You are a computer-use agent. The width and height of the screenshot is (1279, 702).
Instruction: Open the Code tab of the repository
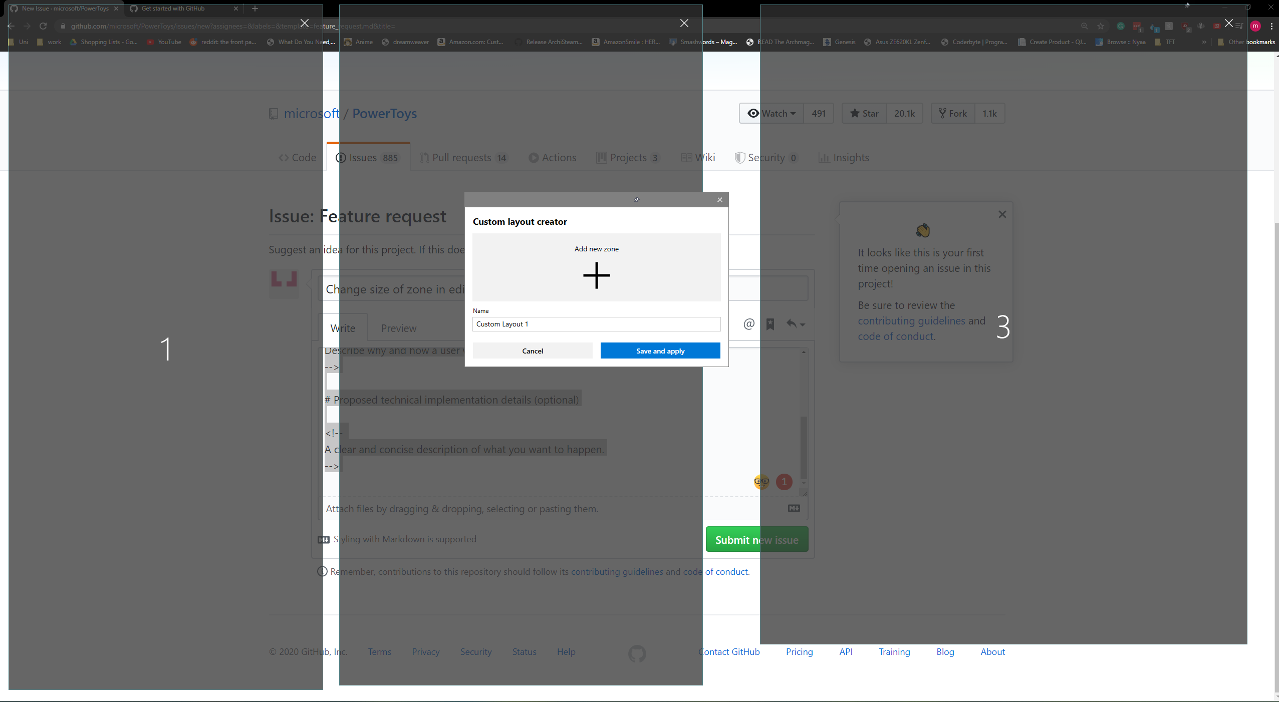298,158
